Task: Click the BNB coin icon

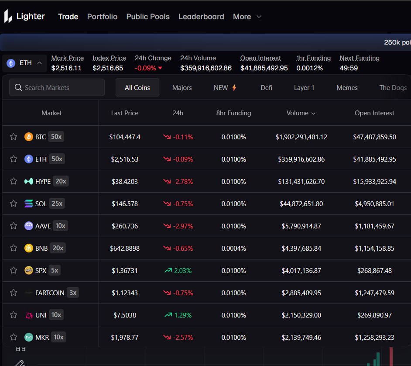Action: (28, 248)
